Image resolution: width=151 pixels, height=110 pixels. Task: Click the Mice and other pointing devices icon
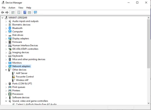pyautogui.click(x=10, y=59)
